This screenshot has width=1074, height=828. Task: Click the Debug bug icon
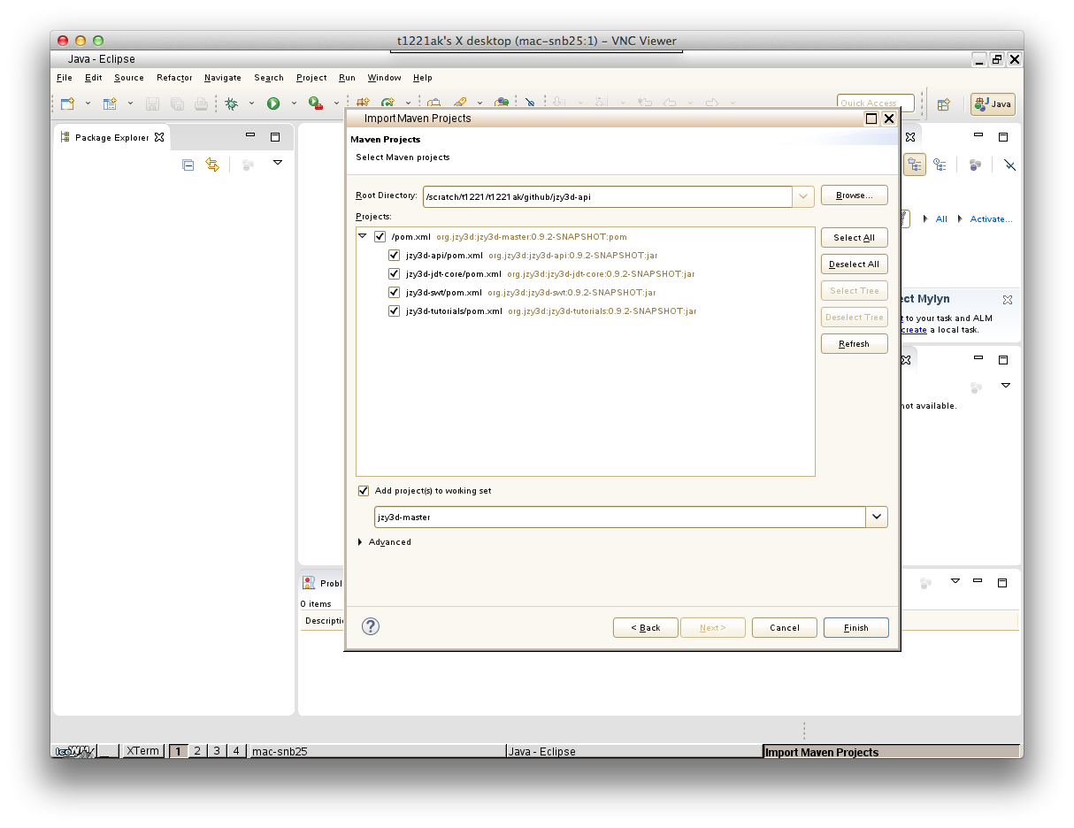(231, 103)
